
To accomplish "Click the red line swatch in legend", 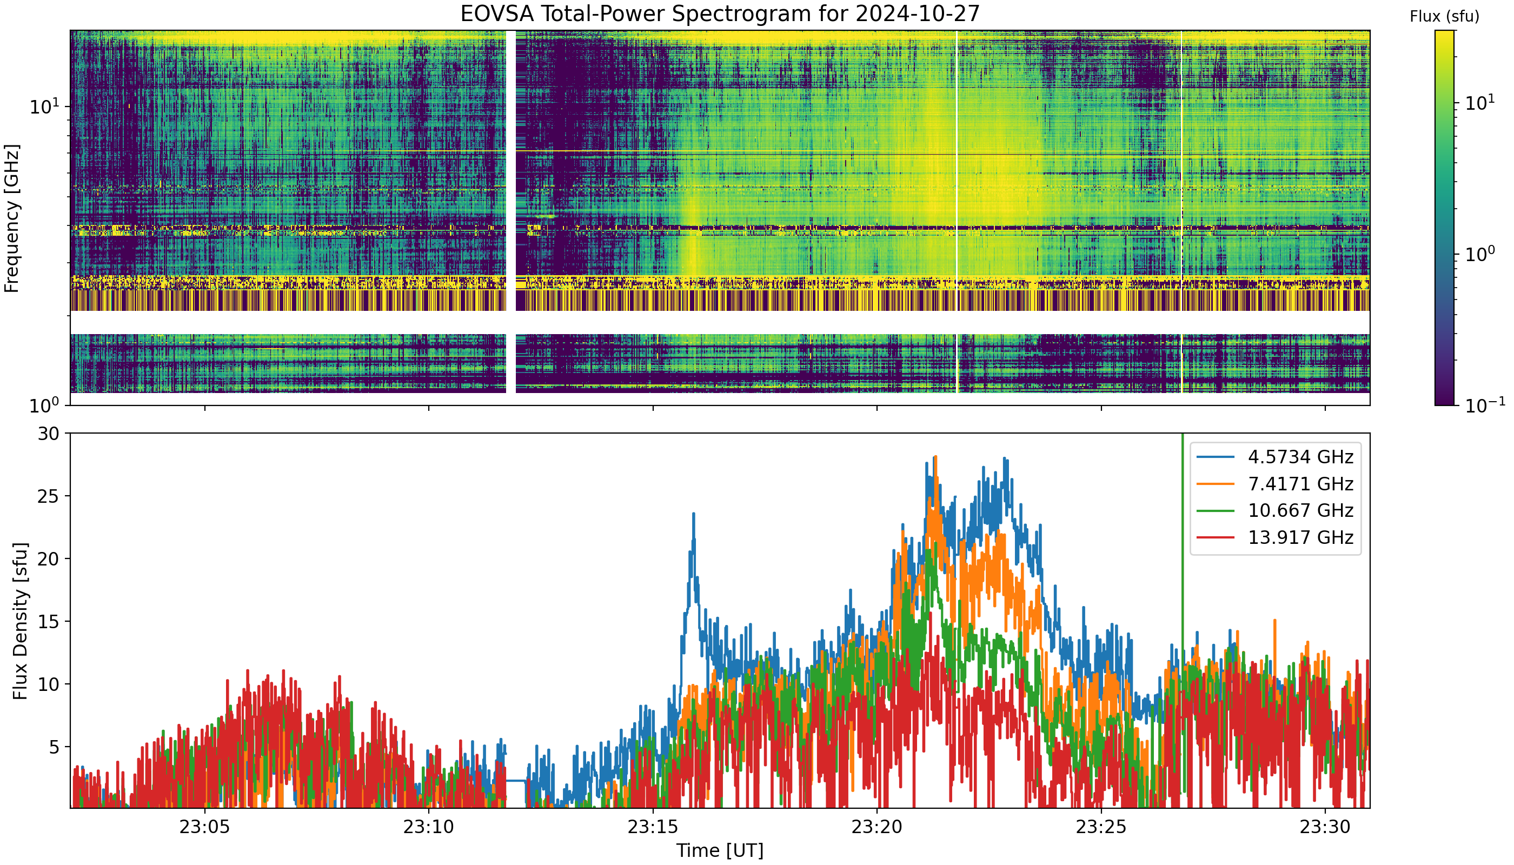I will pyautogui.click(x=1216, y=538).
